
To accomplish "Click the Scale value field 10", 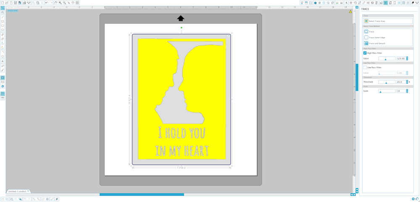I will (401, 91).
